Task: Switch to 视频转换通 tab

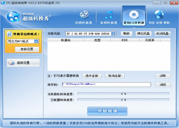Action: (x=83, y=23)
